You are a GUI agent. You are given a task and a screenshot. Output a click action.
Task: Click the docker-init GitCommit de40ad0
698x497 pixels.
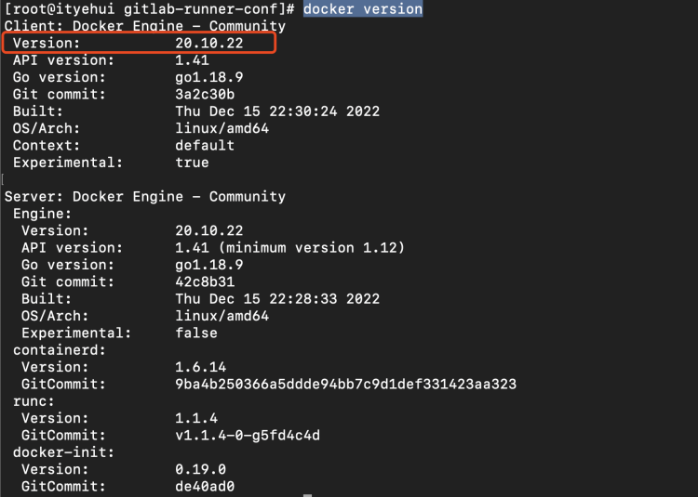coord(205,487)
